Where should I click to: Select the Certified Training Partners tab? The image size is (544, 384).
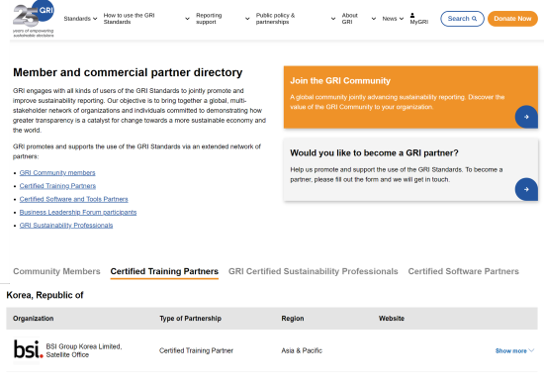(x=164, y=271)
